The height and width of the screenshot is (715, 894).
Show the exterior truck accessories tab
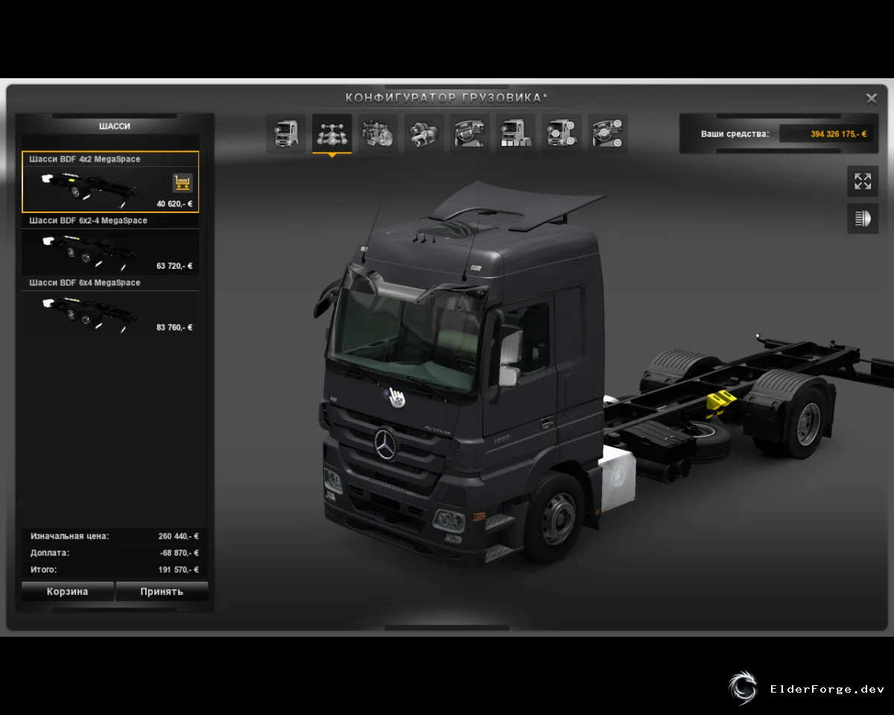click(562, 134)
